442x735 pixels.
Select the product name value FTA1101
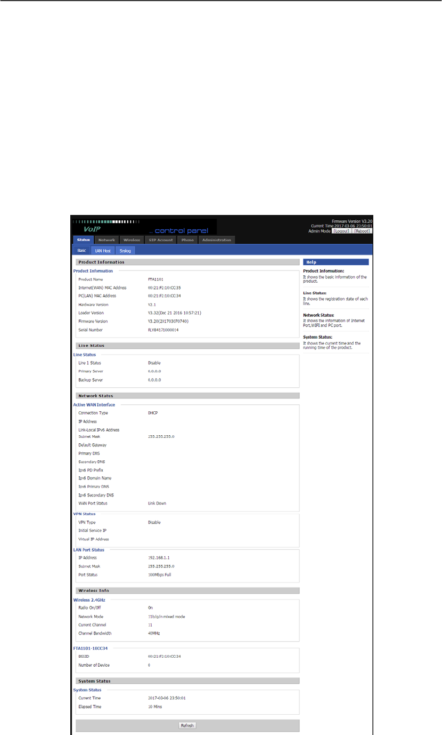point(156,279)
